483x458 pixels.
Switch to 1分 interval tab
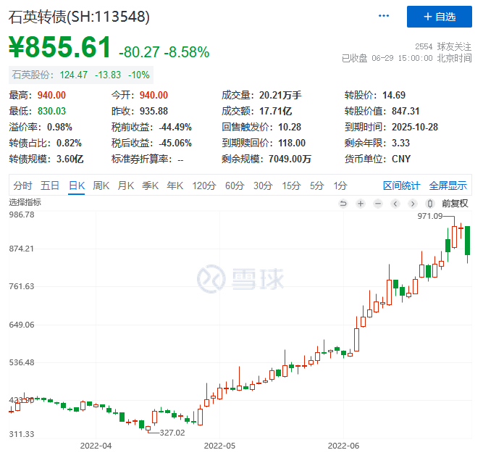point(340,186)
